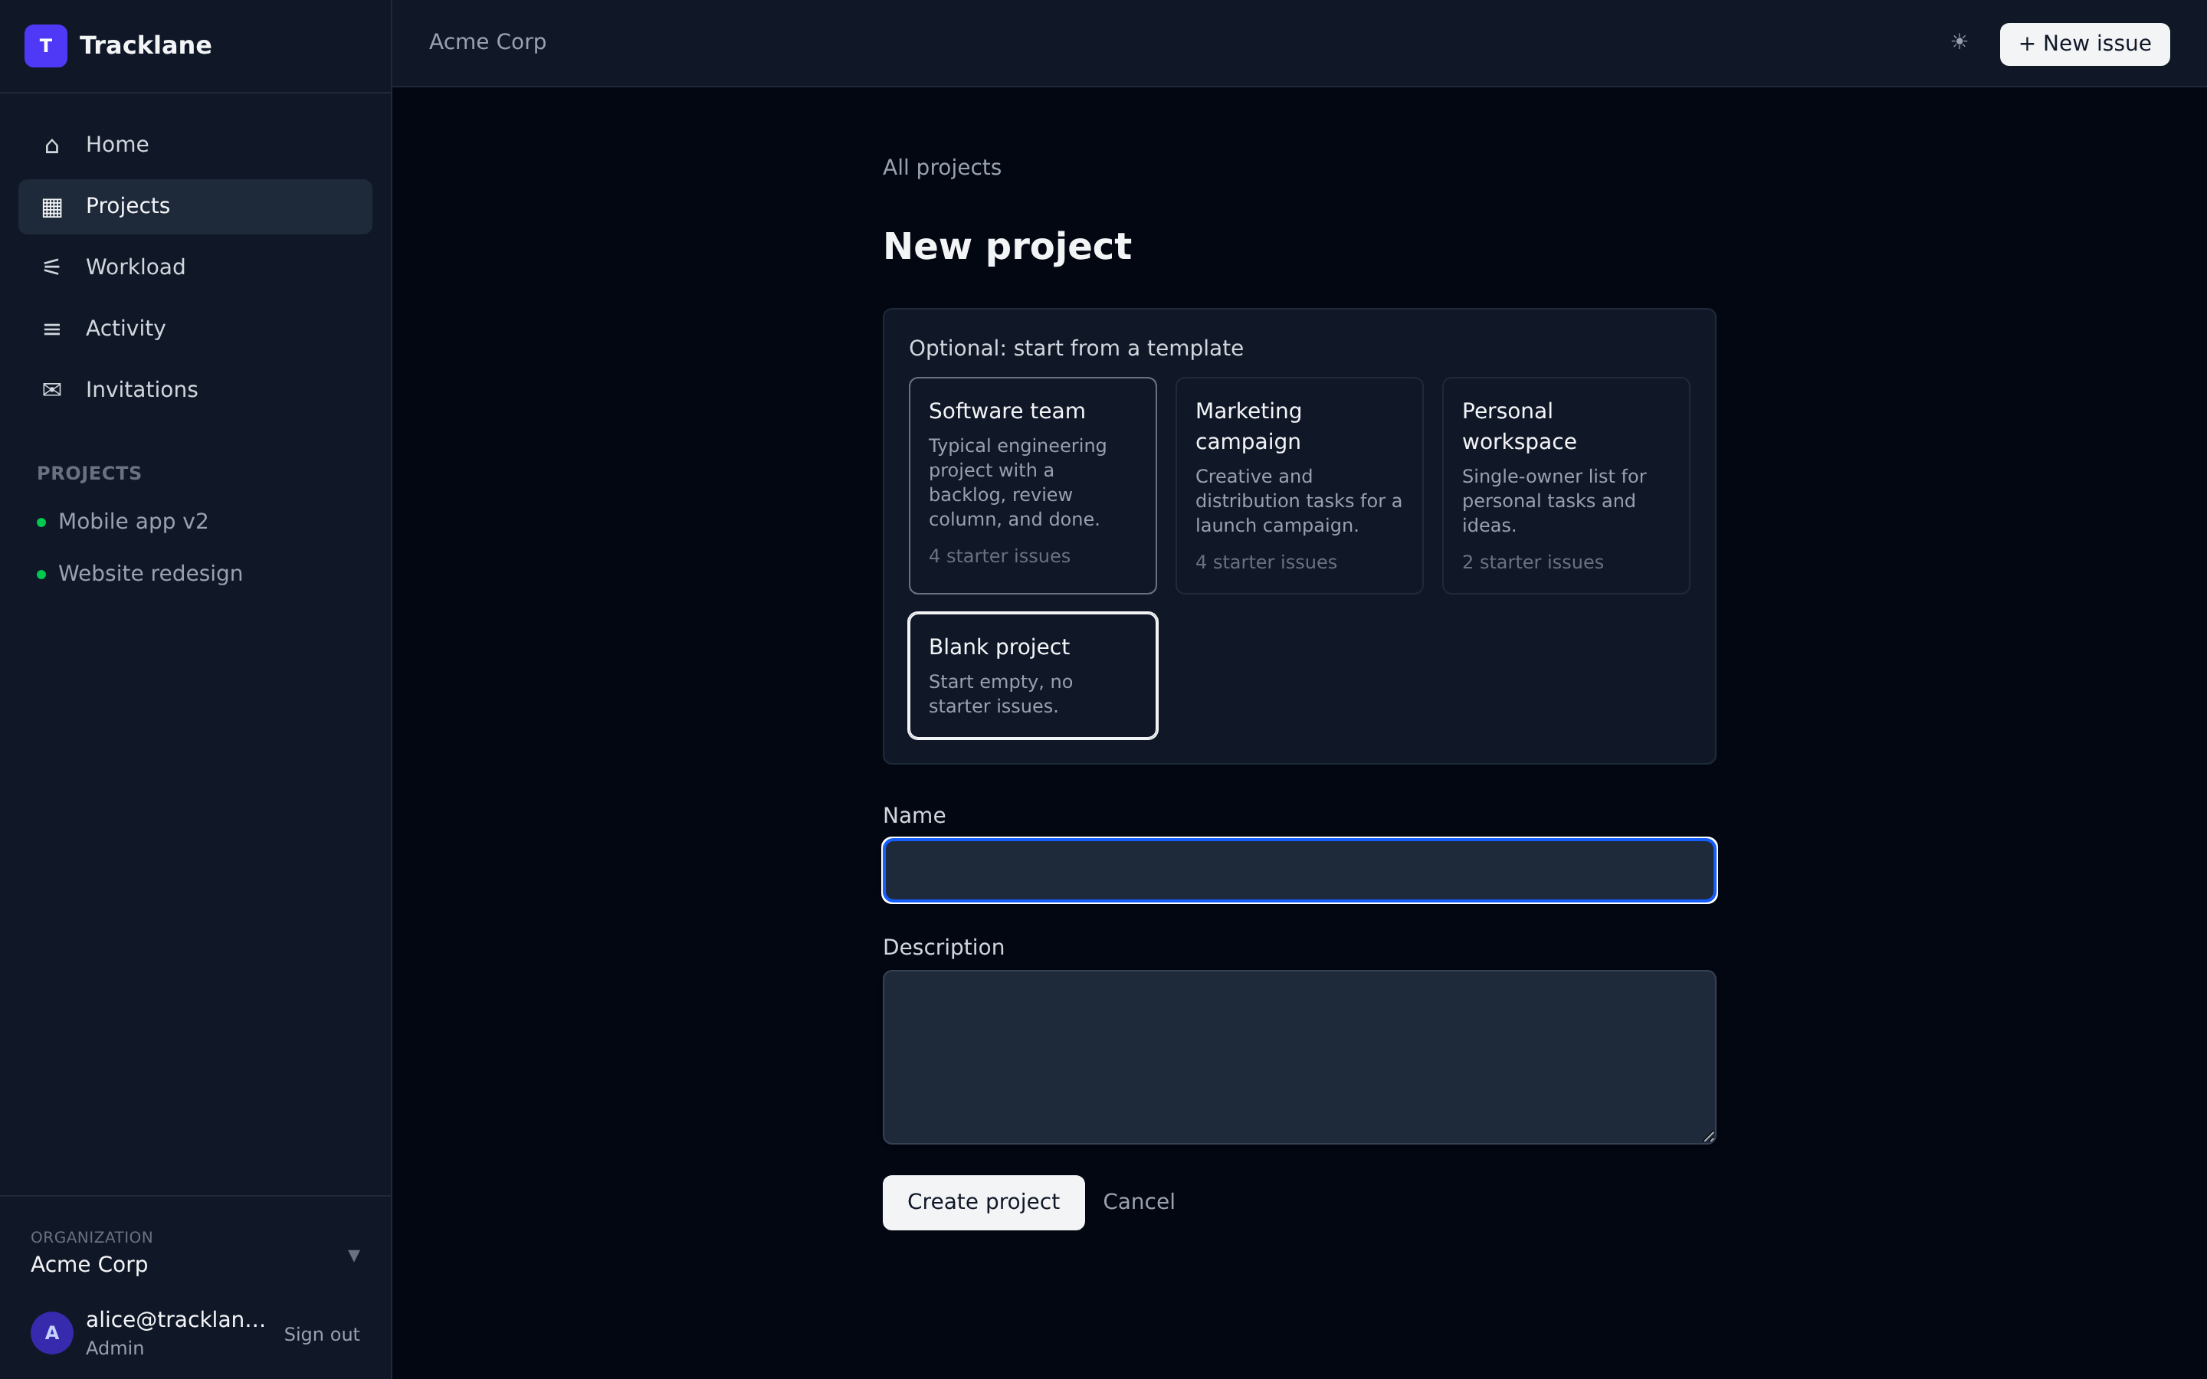The width and height of the screenshot is (2207, 1379).
Task: Open Invitations in sidebar
Action: tap(195, 389)
